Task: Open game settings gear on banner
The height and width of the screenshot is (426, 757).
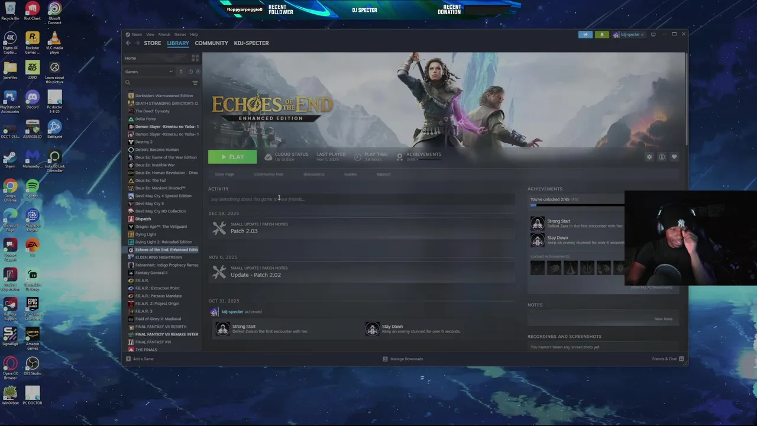Action: click(649, 157)
